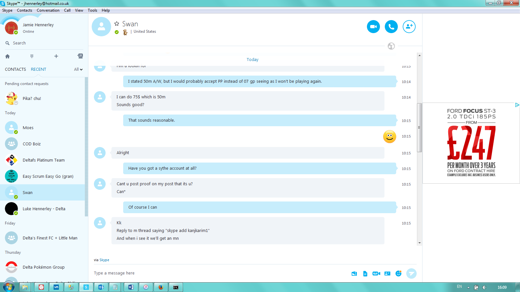The height and width of the screenshot is (292, 520).
Task: Open the Windows Start menu
Action: tap(9, 287)
